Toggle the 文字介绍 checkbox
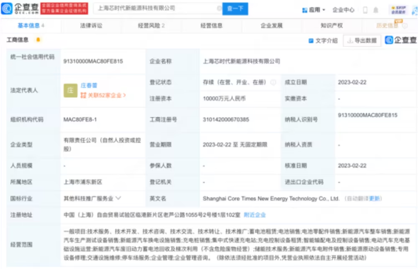This screenshot has height=269, width=418. (x=311, y=41)
